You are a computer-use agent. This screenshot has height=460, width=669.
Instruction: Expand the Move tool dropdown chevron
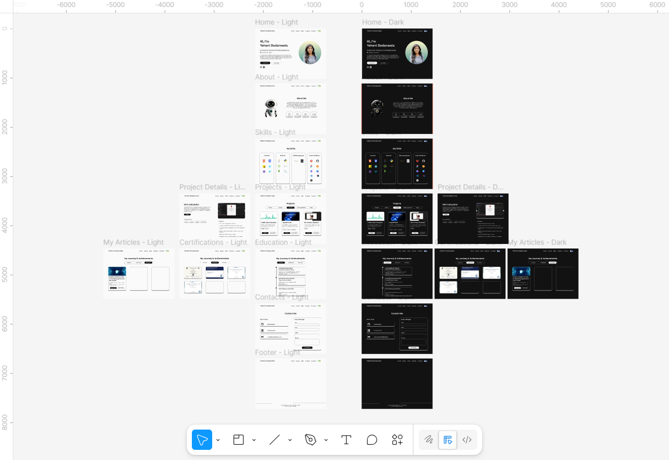pos(218,440)
